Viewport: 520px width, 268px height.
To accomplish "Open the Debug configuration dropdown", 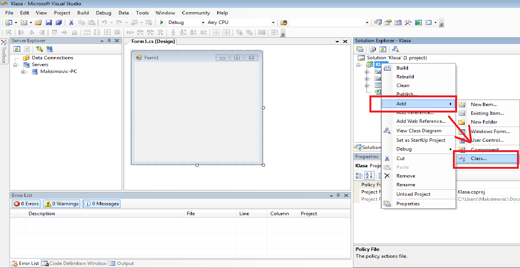I will point(203,23).
